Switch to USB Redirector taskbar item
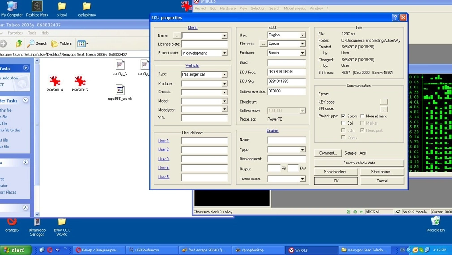This screenshot has width=452, height=255. tap(152, 250)
